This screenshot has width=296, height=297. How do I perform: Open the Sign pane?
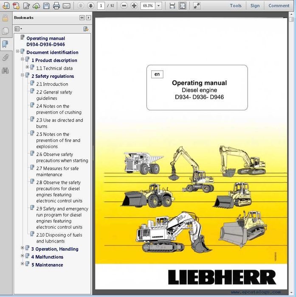tap(255, 6)
